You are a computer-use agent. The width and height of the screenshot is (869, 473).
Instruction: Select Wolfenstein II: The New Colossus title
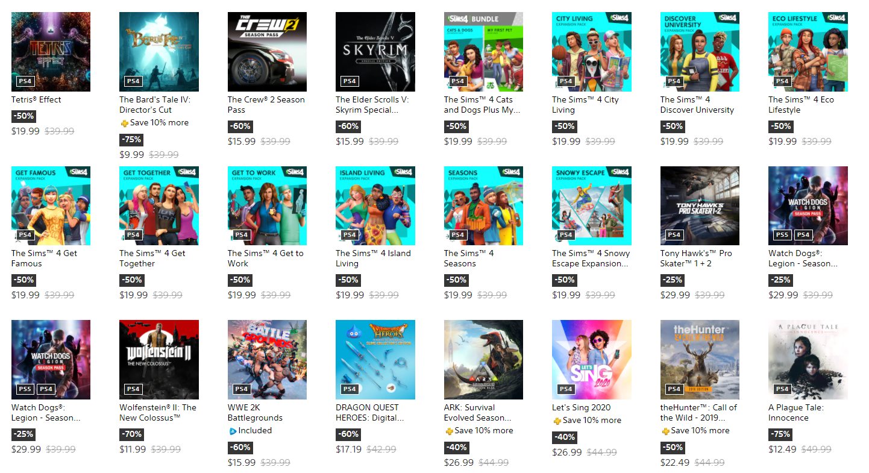158,413
